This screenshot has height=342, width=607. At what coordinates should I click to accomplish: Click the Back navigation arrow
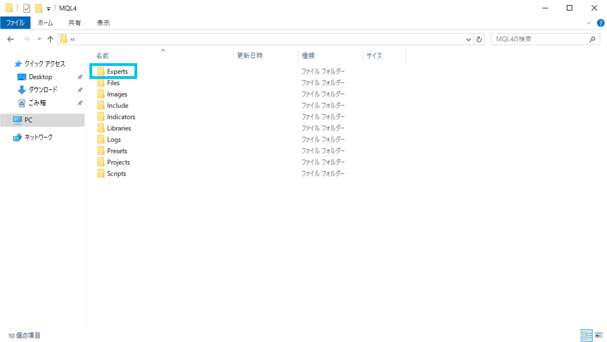tap(10, 39)
